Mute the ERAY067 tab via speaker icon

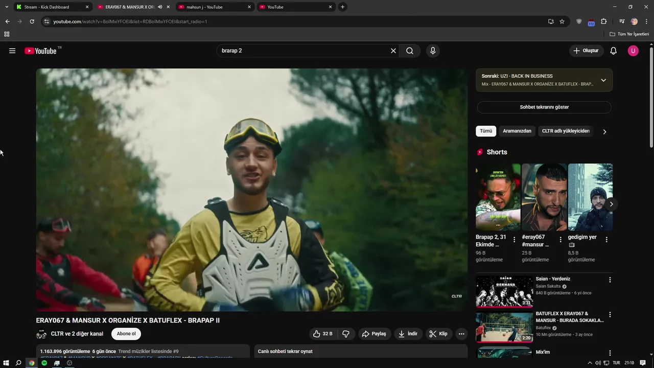pyautogui.click(x=160, y=7)
